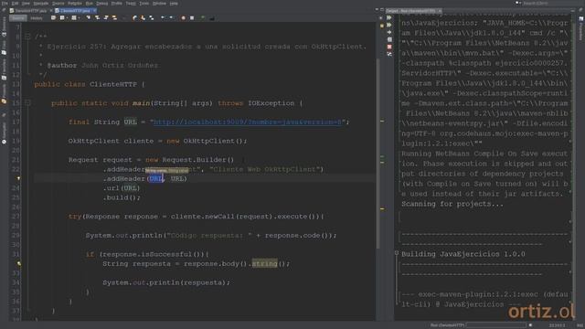Click the Re-run icon in Output panel
This screenshot has width=585, height=329.
click(x=389, y=17)
